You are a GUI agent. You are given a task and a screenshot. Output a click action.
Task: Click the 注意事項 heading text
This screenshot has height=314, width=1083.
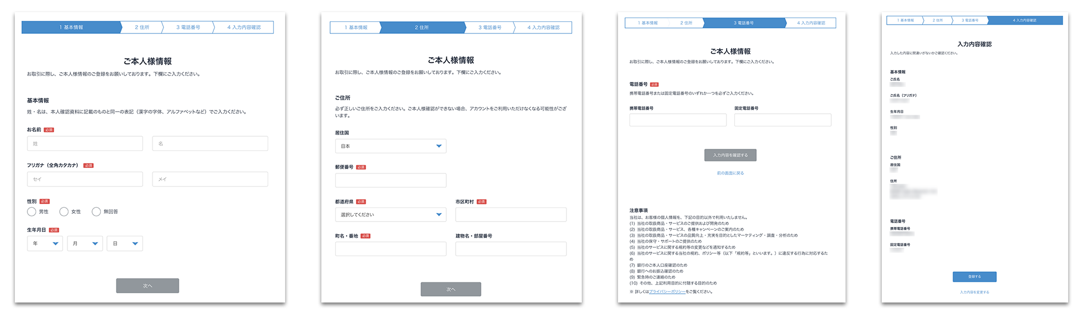pyautogui.click(x=638, y=211)
